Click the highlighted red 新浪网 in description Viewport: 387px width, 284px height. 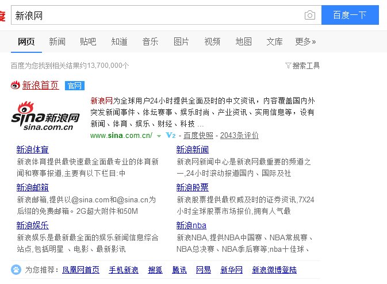(101, 101)
